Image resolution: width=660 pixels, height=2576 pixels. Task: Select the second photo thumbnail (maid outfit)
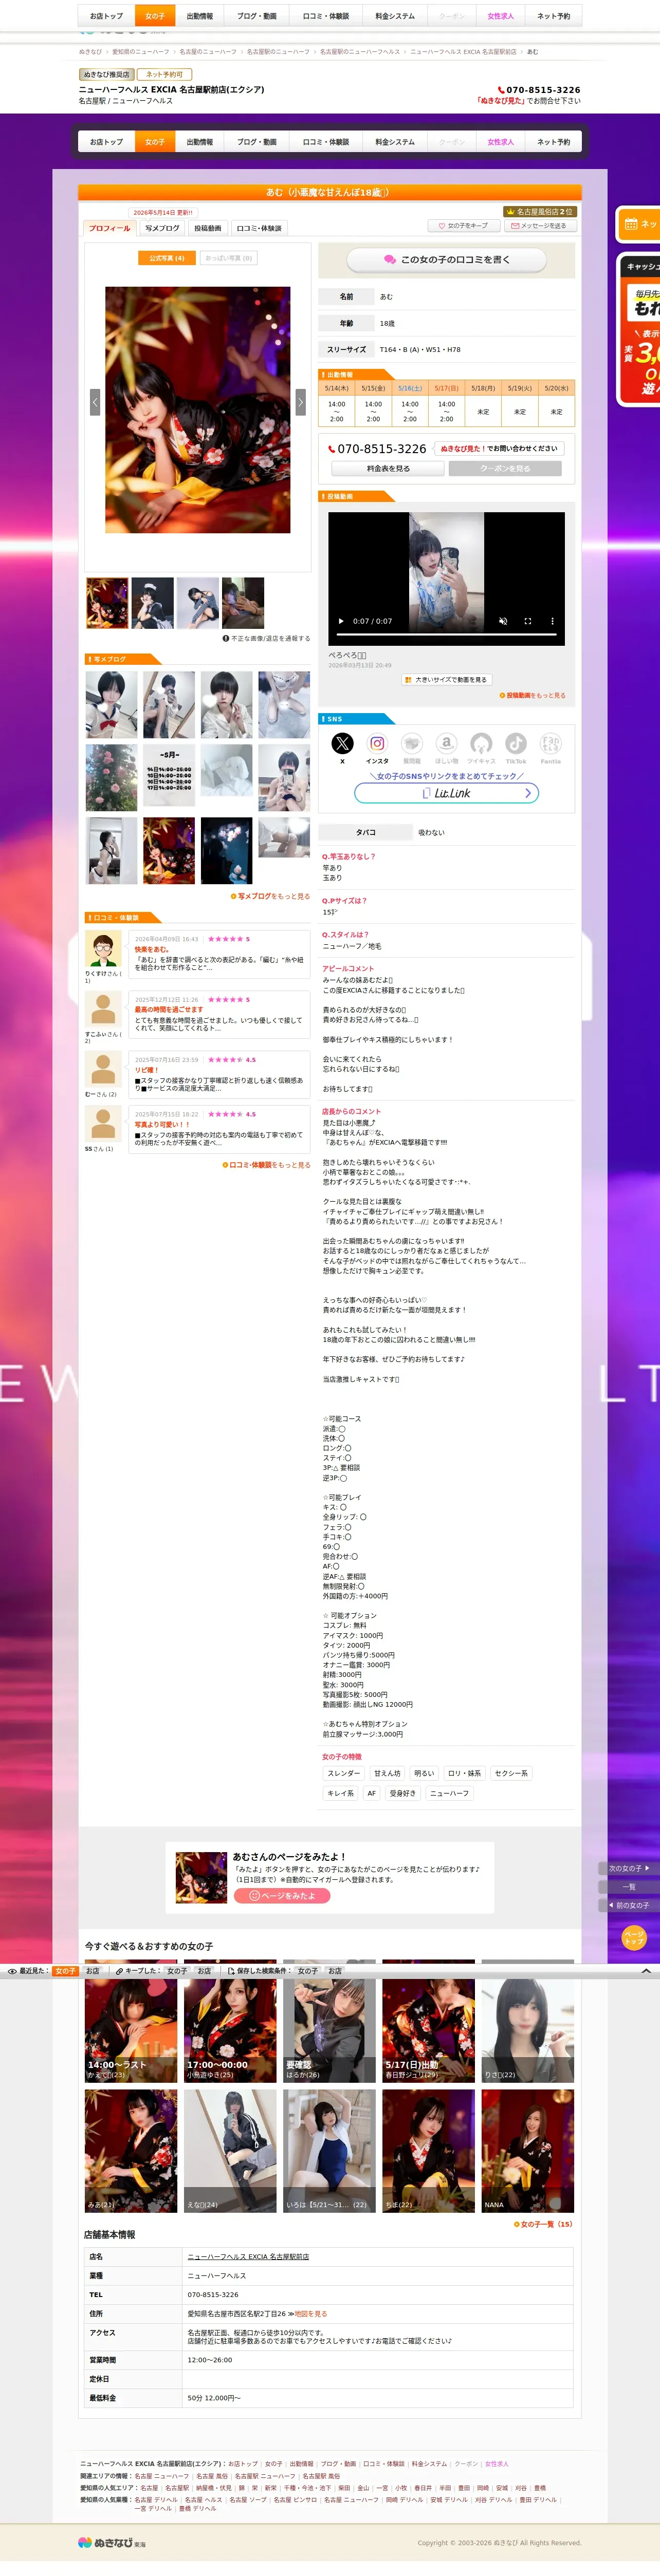153,603
